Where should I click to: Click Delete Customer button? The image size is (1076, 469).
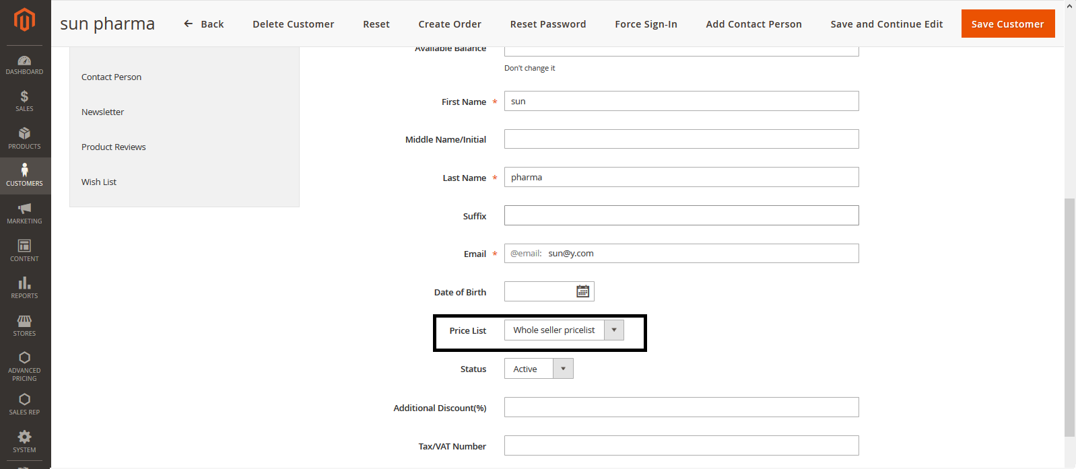pyautogui.click(x=293, y=24)
